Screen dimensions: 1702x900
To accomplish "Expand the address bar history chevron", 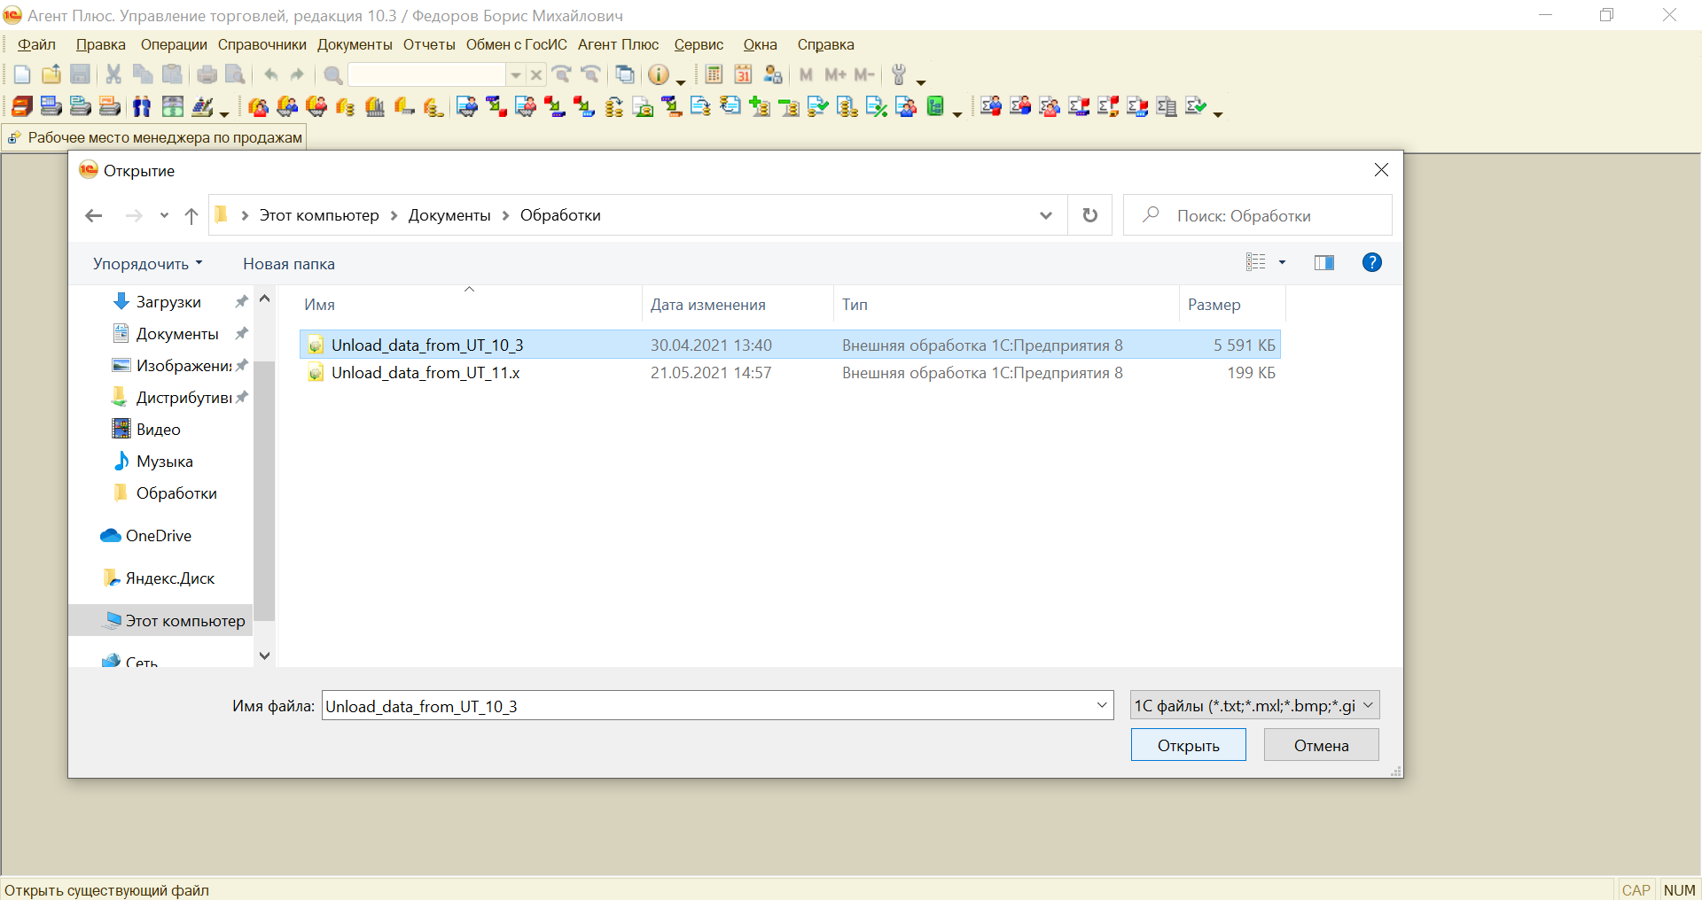I will (x=1046, y=215).
